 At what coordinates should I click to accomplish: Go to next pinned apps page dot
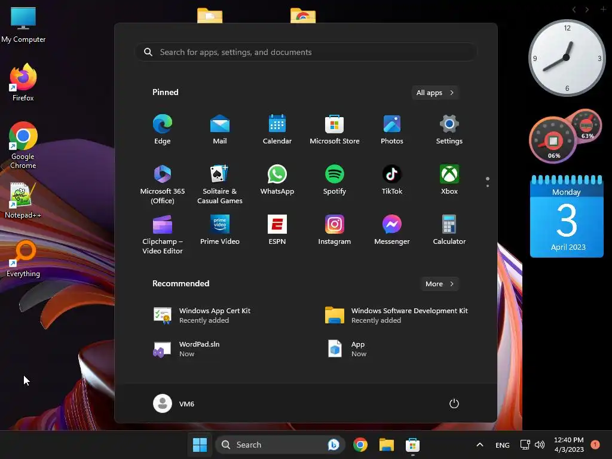[488, 186]
